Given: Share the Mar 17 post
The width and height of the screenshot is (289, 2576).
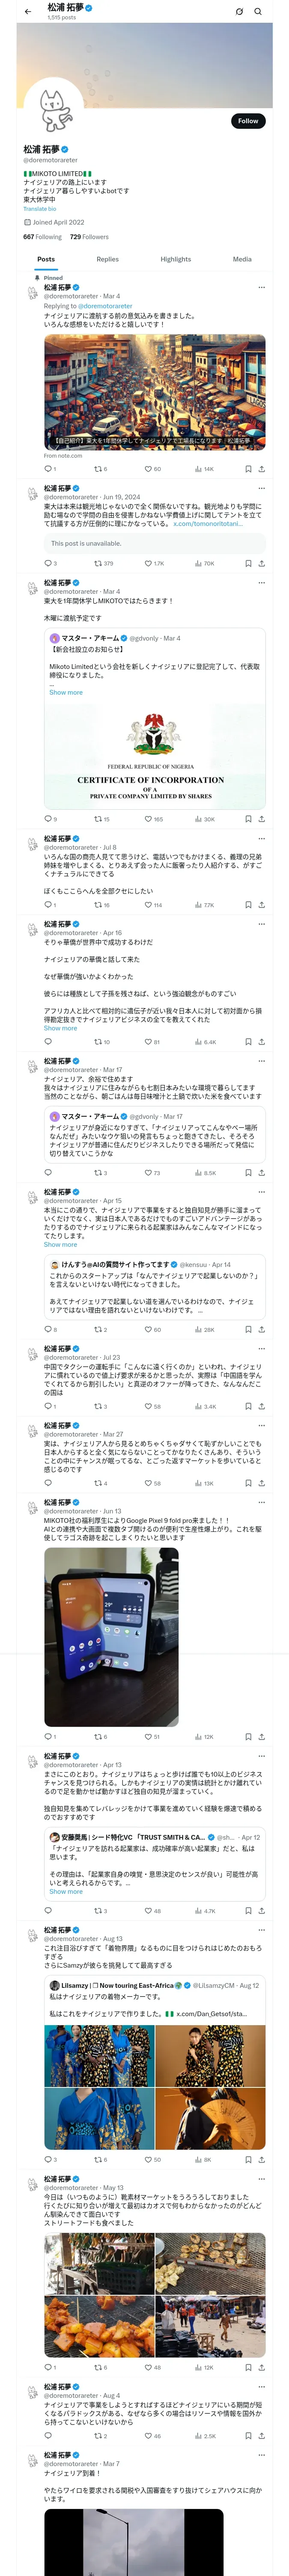Looking at the screenshot, I should point(261,1173).
